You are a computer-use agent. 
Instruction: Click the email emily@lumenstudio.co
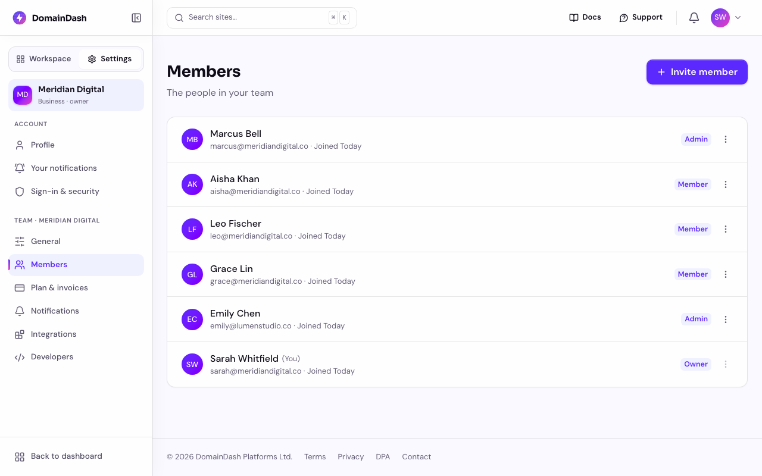251,326
